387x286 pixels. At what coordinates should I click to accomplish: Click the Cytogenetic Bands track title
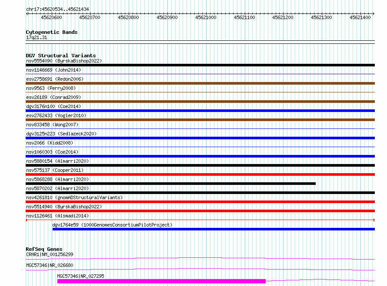52,32
